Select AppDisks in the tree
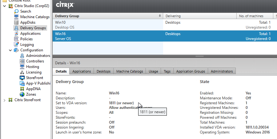277x139 pixels. tap(28, 22)
